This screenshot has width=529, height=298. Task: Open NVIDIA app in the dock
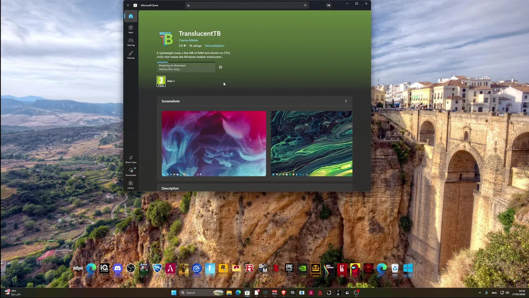pos(302,269)
